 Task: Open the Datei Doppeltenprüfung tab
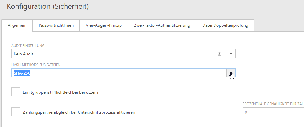coord(225,25)
